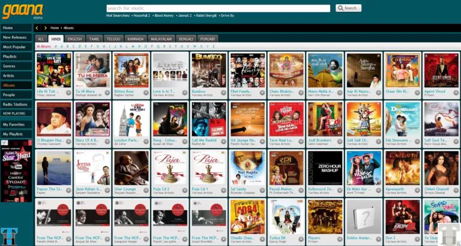Play the Bumboo album

[x=224, y=93]
